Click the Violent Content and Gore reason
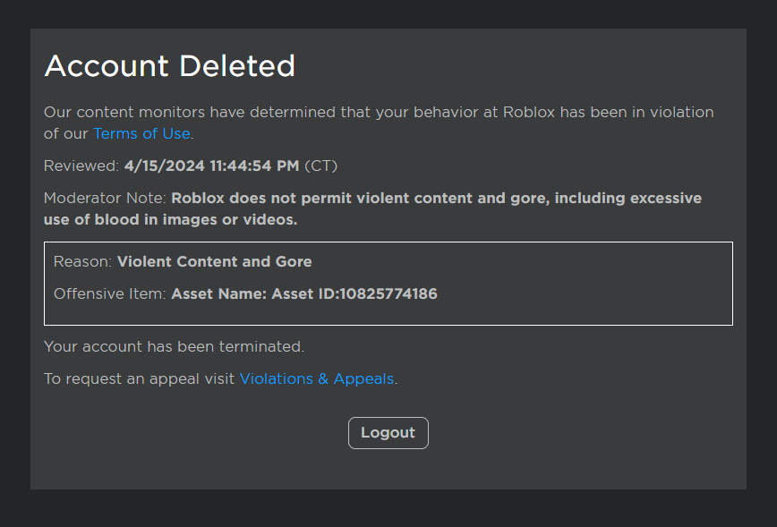Viewport: 777px width, 527px height. pyautogui.click(x=215, y=261)
